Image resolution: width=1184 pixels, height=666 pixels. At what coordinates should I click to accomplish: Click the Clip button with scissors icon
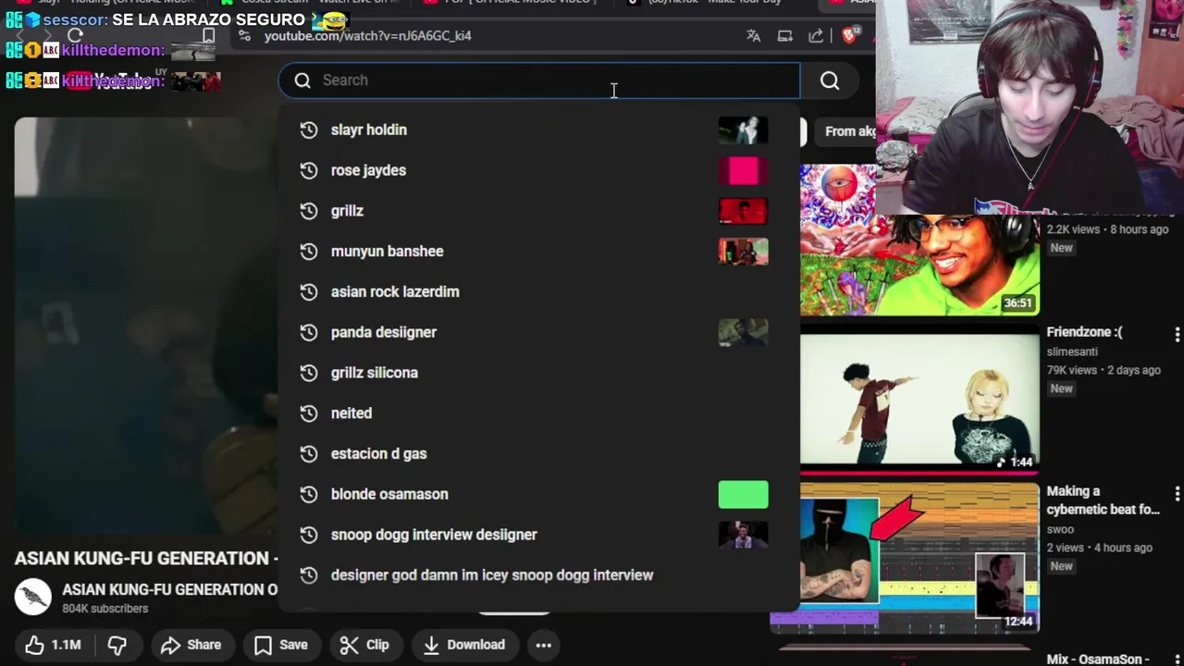click(x=364, y=645)
